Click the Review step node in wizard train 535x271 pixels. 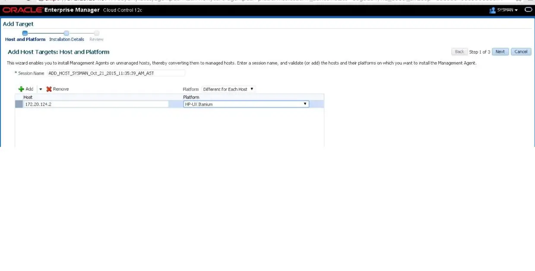[97, 33]
